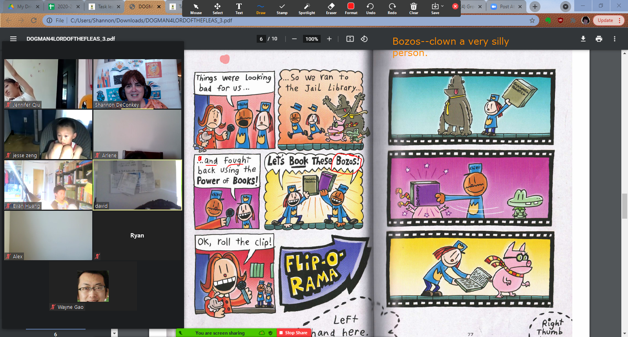The height and width of the screenshot is (337, 628).
Task: Reload the current page
Action: [x=34, y=20]
